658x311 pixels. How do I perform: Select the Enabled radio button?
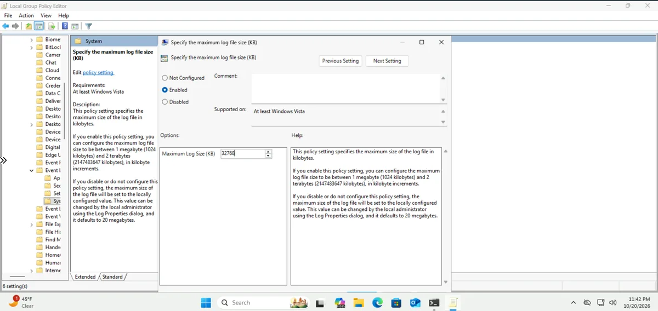pos(164,90)
